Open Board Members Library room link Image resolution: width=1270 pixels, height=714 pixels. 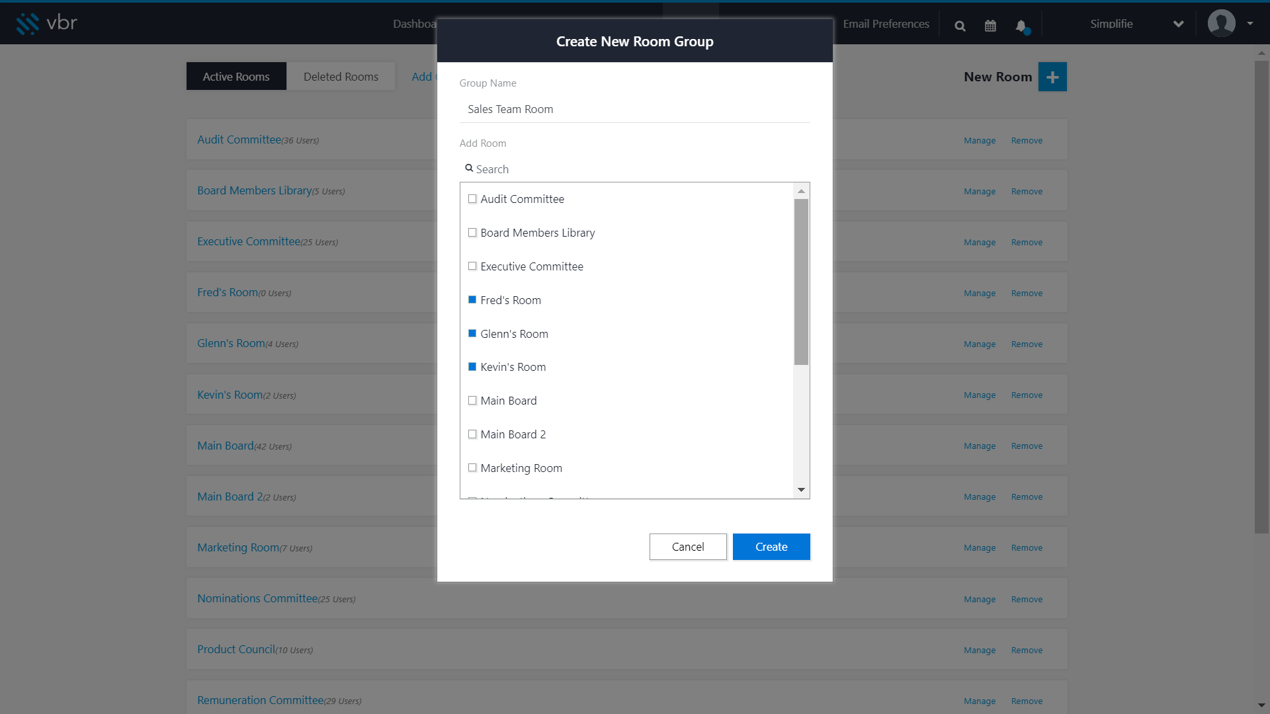tap(254, 190)
